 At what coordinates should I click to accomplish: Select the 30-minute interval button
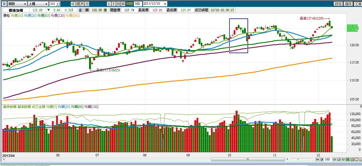pyautogui.click(x=123, y=4)
